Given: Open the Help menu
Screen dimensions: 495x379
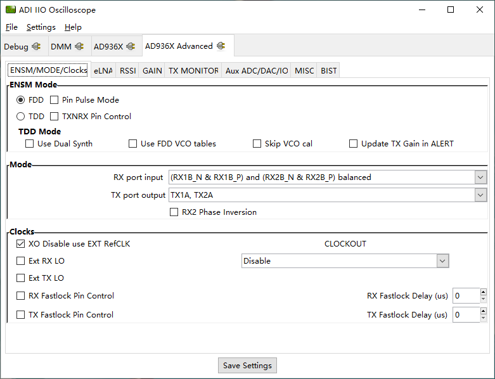Looking at the screenshot, I should click(x=73, y=27).
